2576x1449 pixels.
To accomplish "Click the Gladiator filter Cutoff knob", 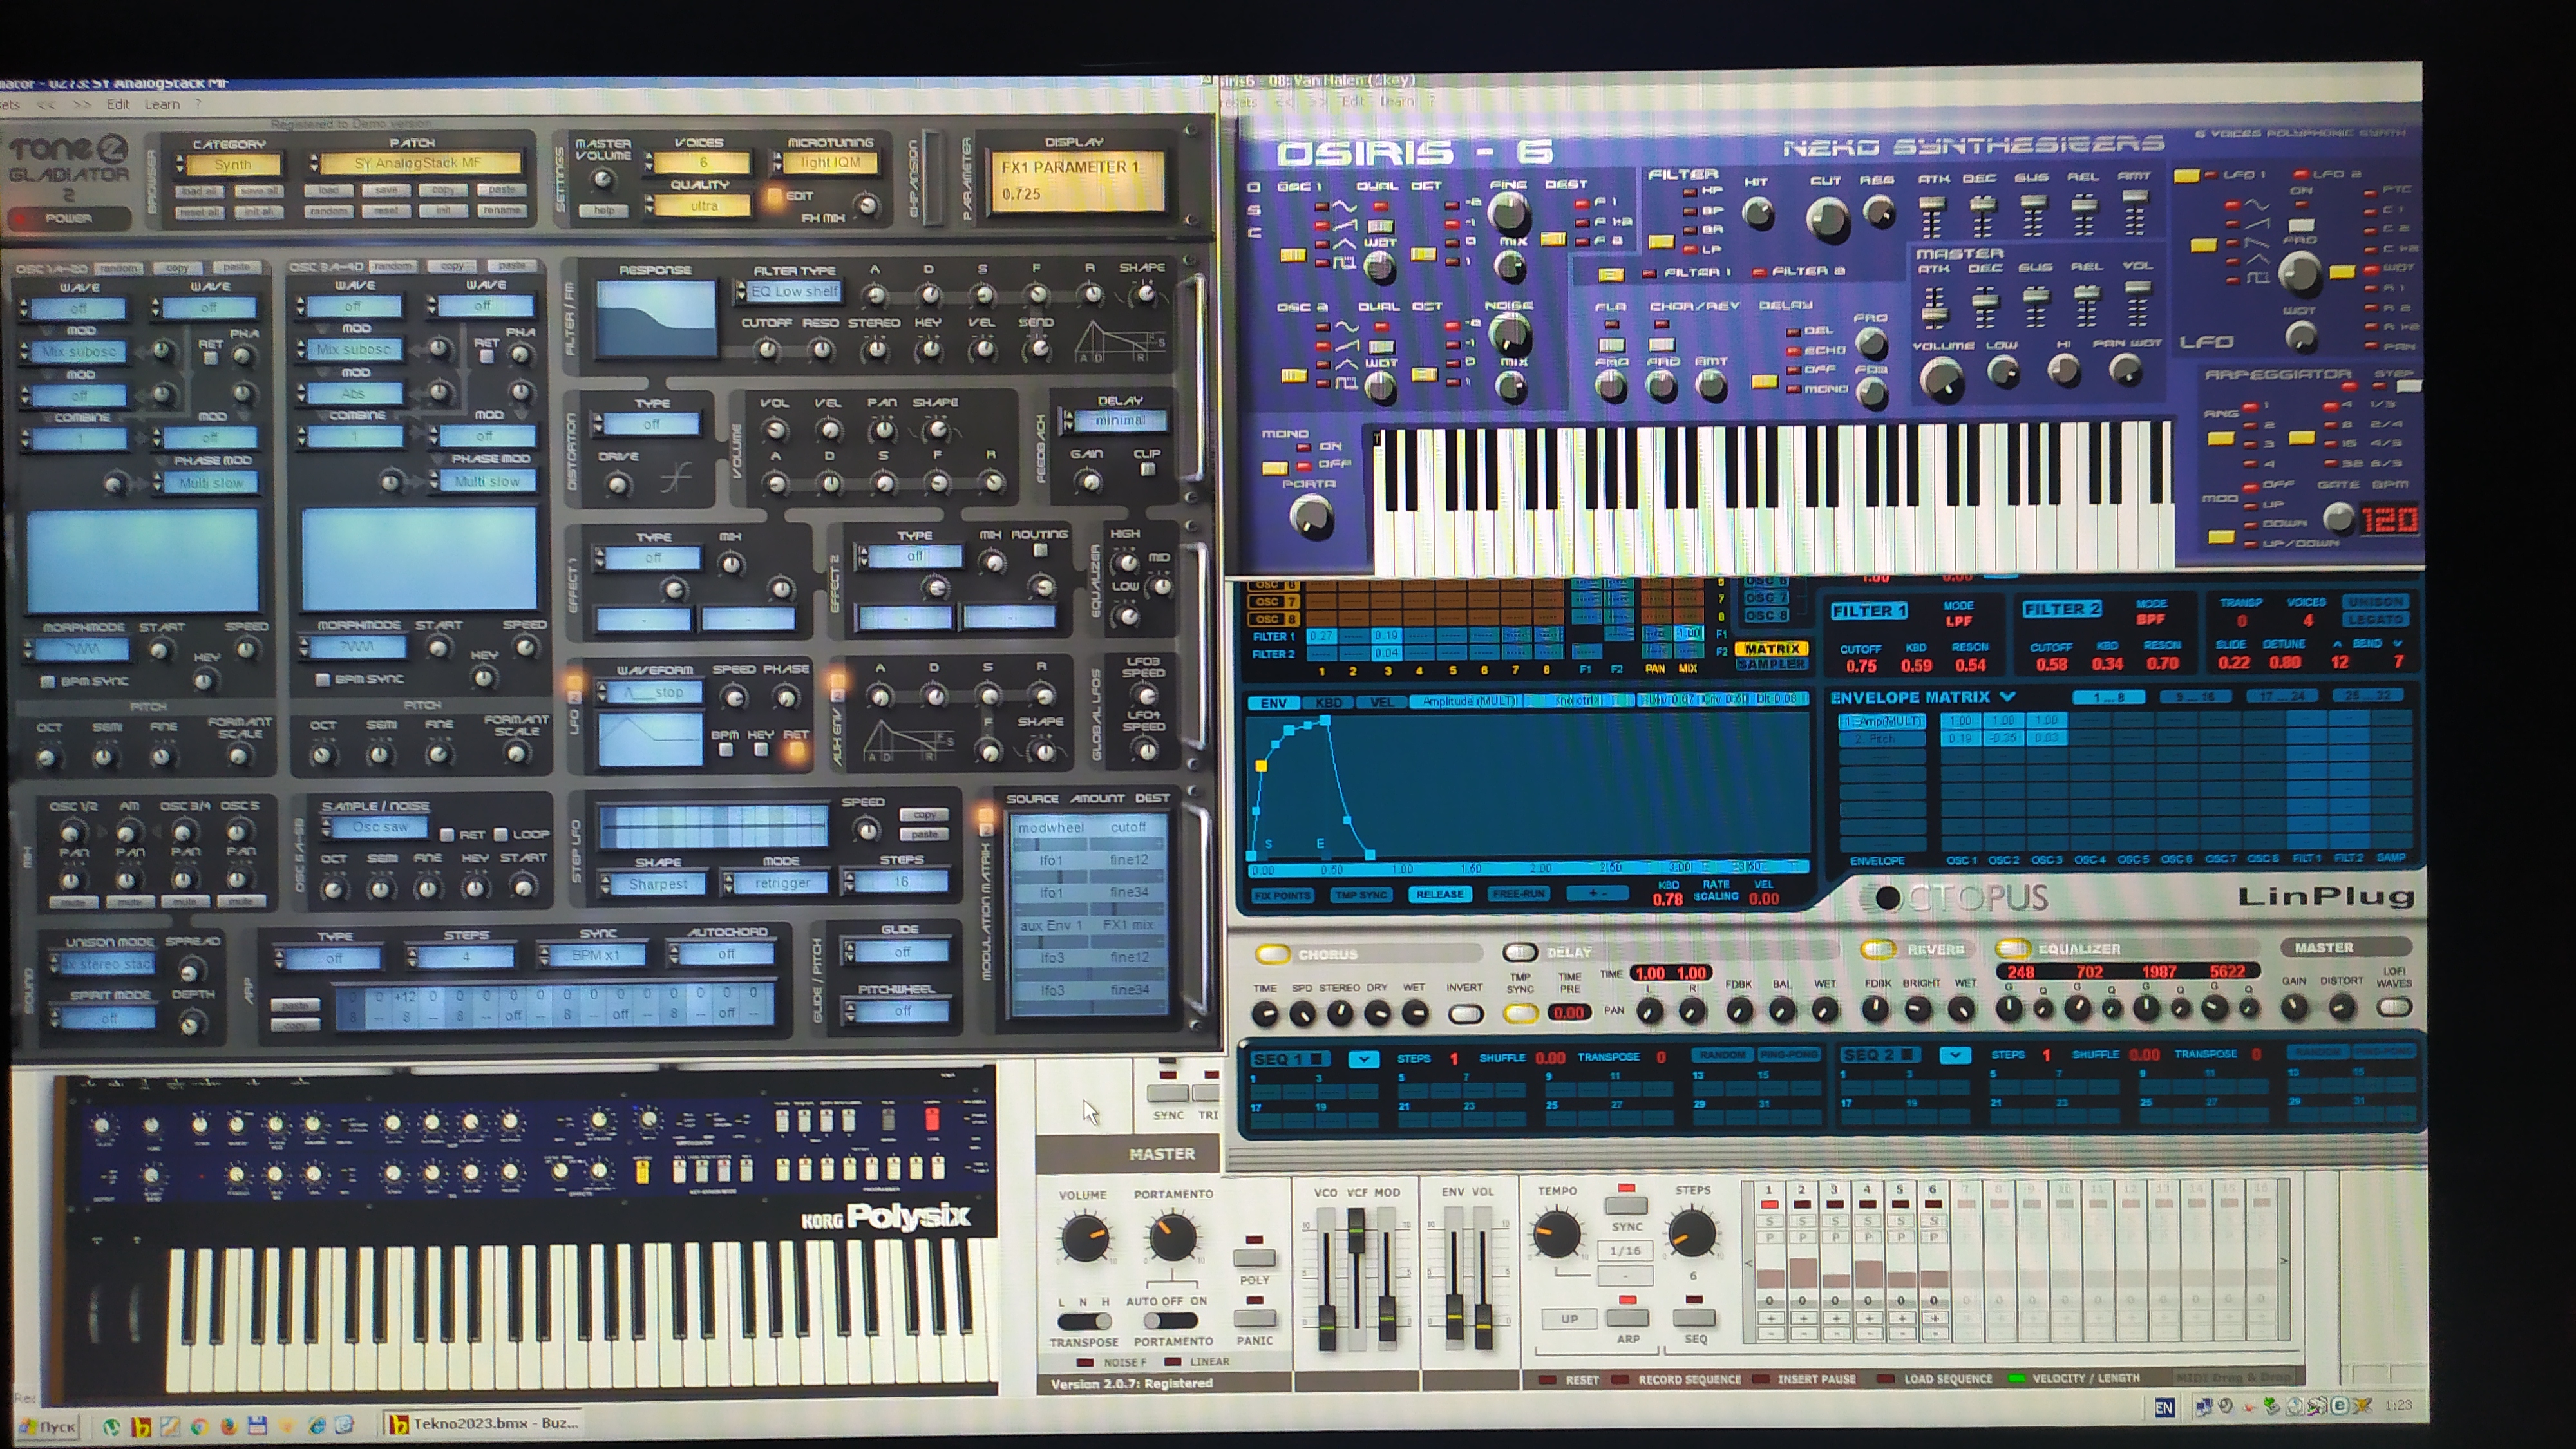I will [x=767, y=349].
